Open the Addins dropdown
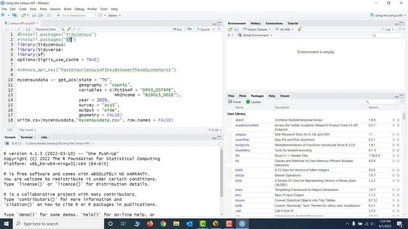Screen dimensions: 408x229 (x=114, y=15)
